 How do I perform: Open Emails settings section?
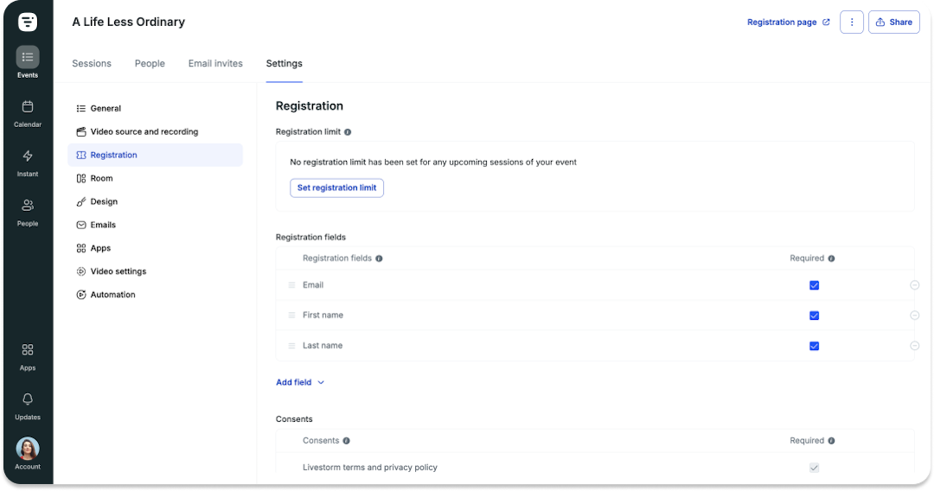[x=155, y=225]
